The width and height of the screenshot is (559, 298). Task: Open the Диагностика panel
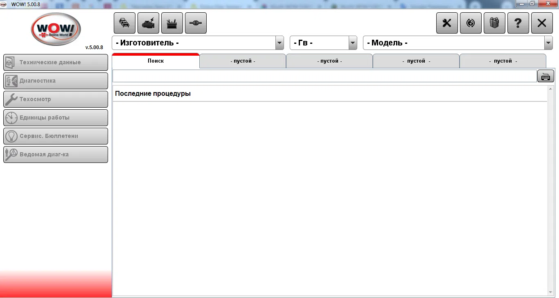coord(56,81)
